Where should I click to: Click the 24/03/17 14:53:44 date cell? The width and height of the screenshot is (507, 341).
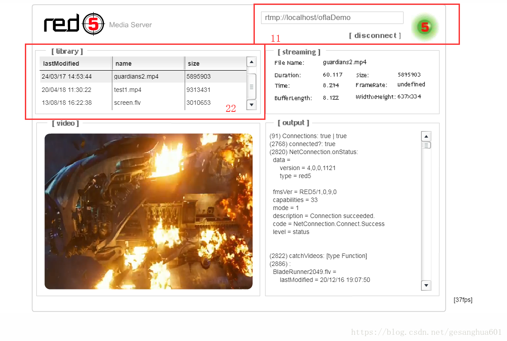point(67,77)
